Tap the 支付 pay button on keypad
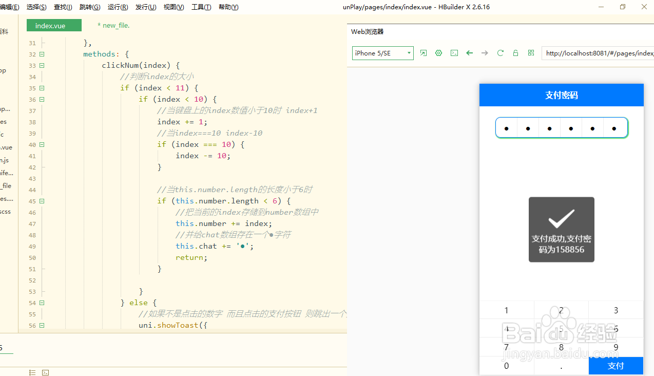 (615, 366)
